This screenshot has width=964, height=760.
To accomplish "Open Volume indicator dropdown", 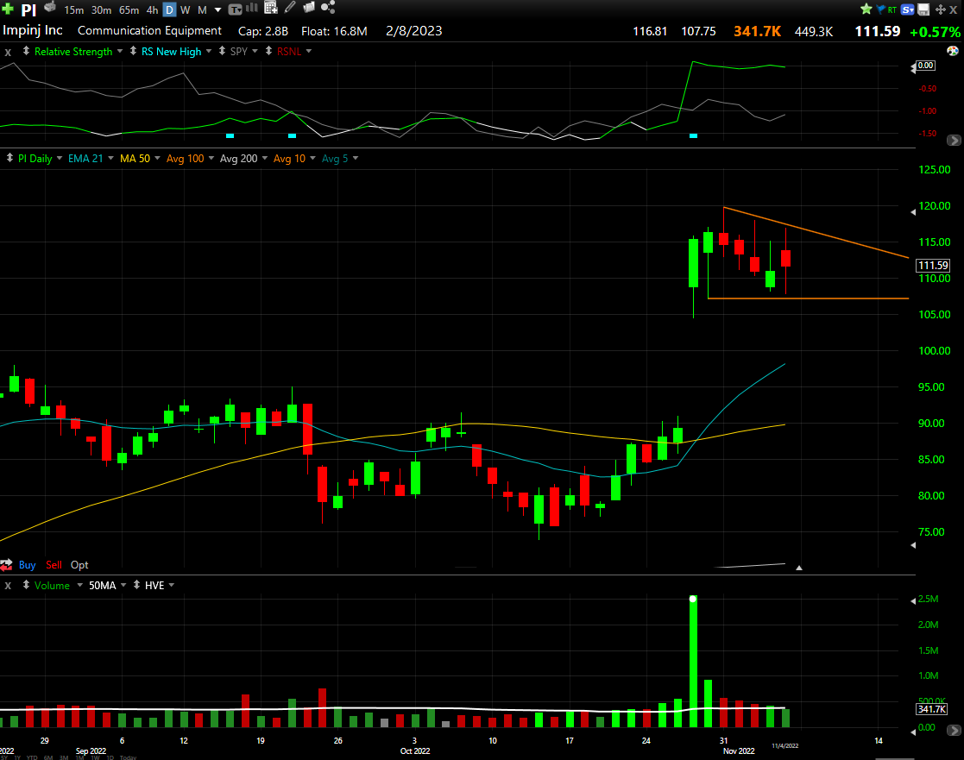I will (80, 585).
